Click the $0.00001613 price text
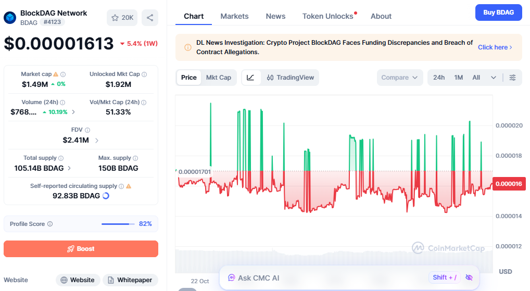530x291 pixels. 59,44
